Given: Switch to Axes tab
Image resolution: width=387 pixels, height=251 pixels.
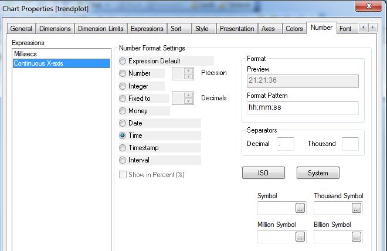Looking at the screenshot, I should (x=270, y=29).
